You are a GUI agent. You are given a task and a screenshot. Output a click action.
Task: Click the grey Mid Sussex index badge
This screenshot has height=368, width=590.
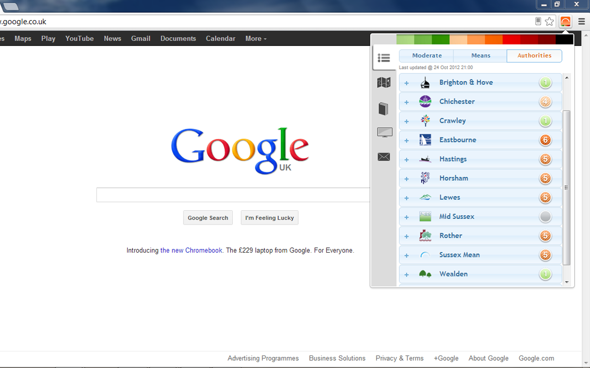click(545, 217)
